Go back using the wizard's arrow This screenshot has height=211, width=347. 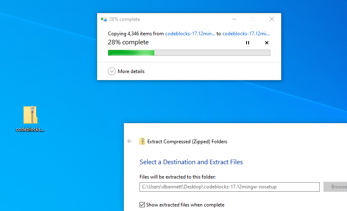130,141
